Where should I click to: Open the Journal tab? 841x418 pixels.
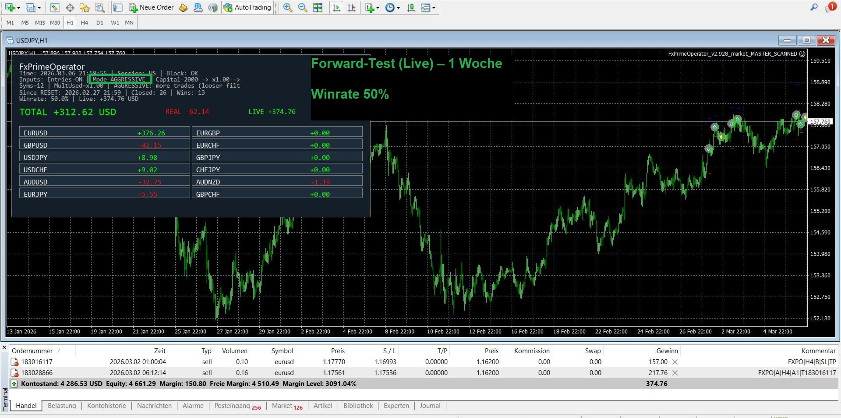430,406
